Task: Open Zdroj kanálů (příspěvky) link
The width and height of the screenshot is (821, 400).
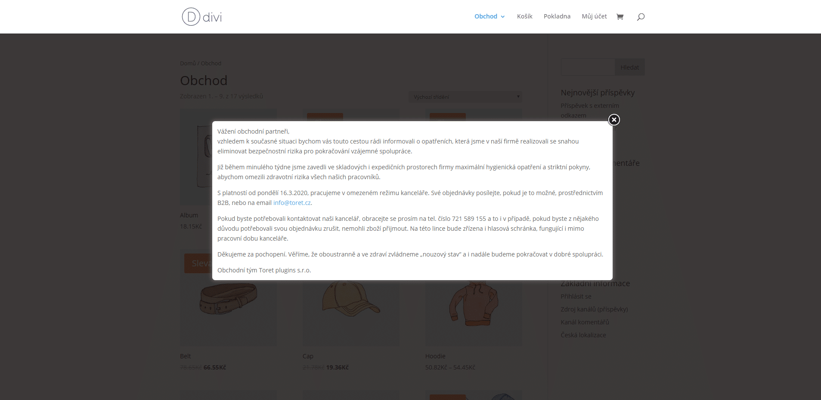Action: point(594,309)
